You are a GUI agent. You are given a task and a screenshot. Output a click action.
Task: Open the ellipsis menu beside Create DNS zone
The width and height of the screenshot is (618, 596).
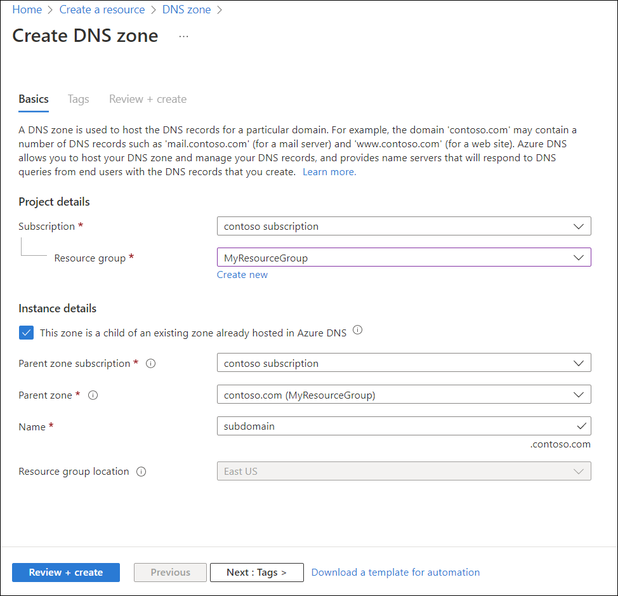tap(183, 36)
